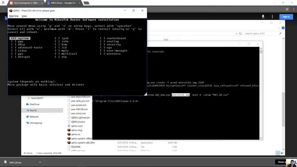Select Homegroup in Explorer sidebar

click(34, 123)
